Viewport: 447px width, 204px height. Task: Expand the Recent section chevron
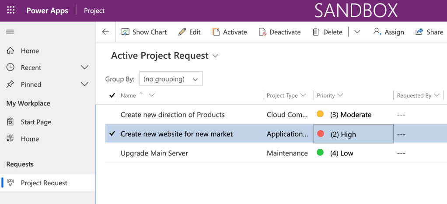85,67
